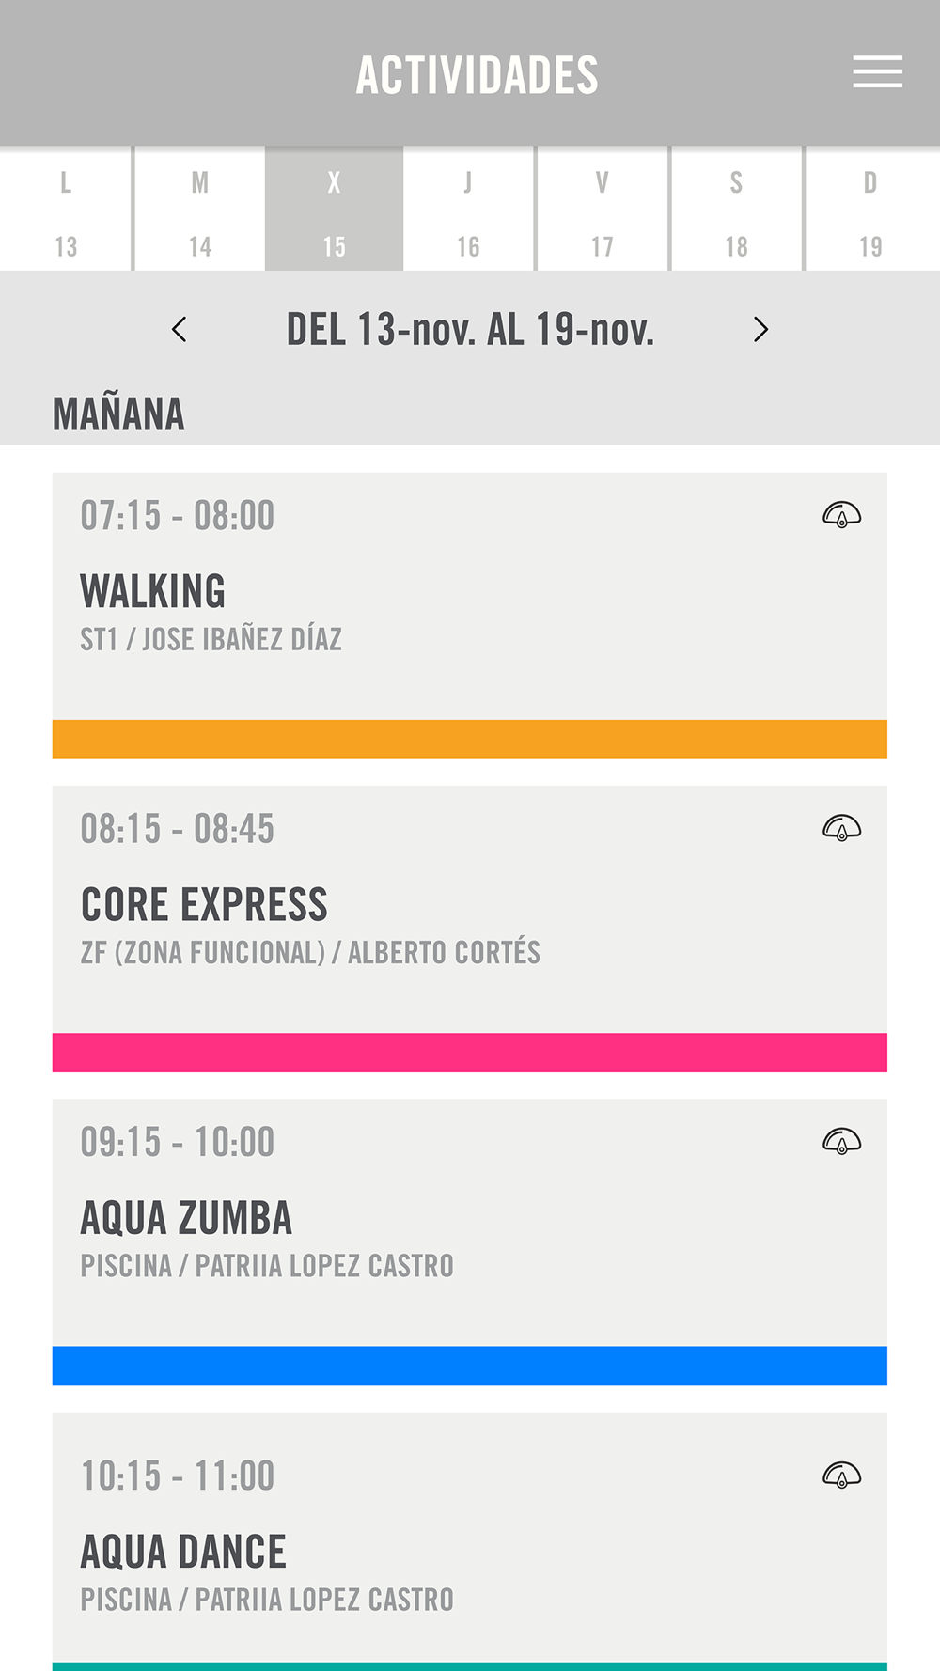Open the hamburger menu
The width and height of the screenshot is (940, 1671).
coord(877,72)
